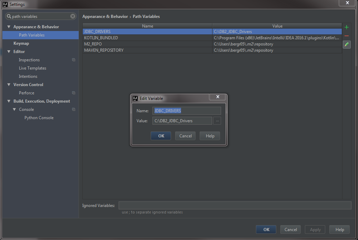Viewport: 358px width, 240px height.
Task: Collapse the Console tree node
Action: tap(14, 109)
